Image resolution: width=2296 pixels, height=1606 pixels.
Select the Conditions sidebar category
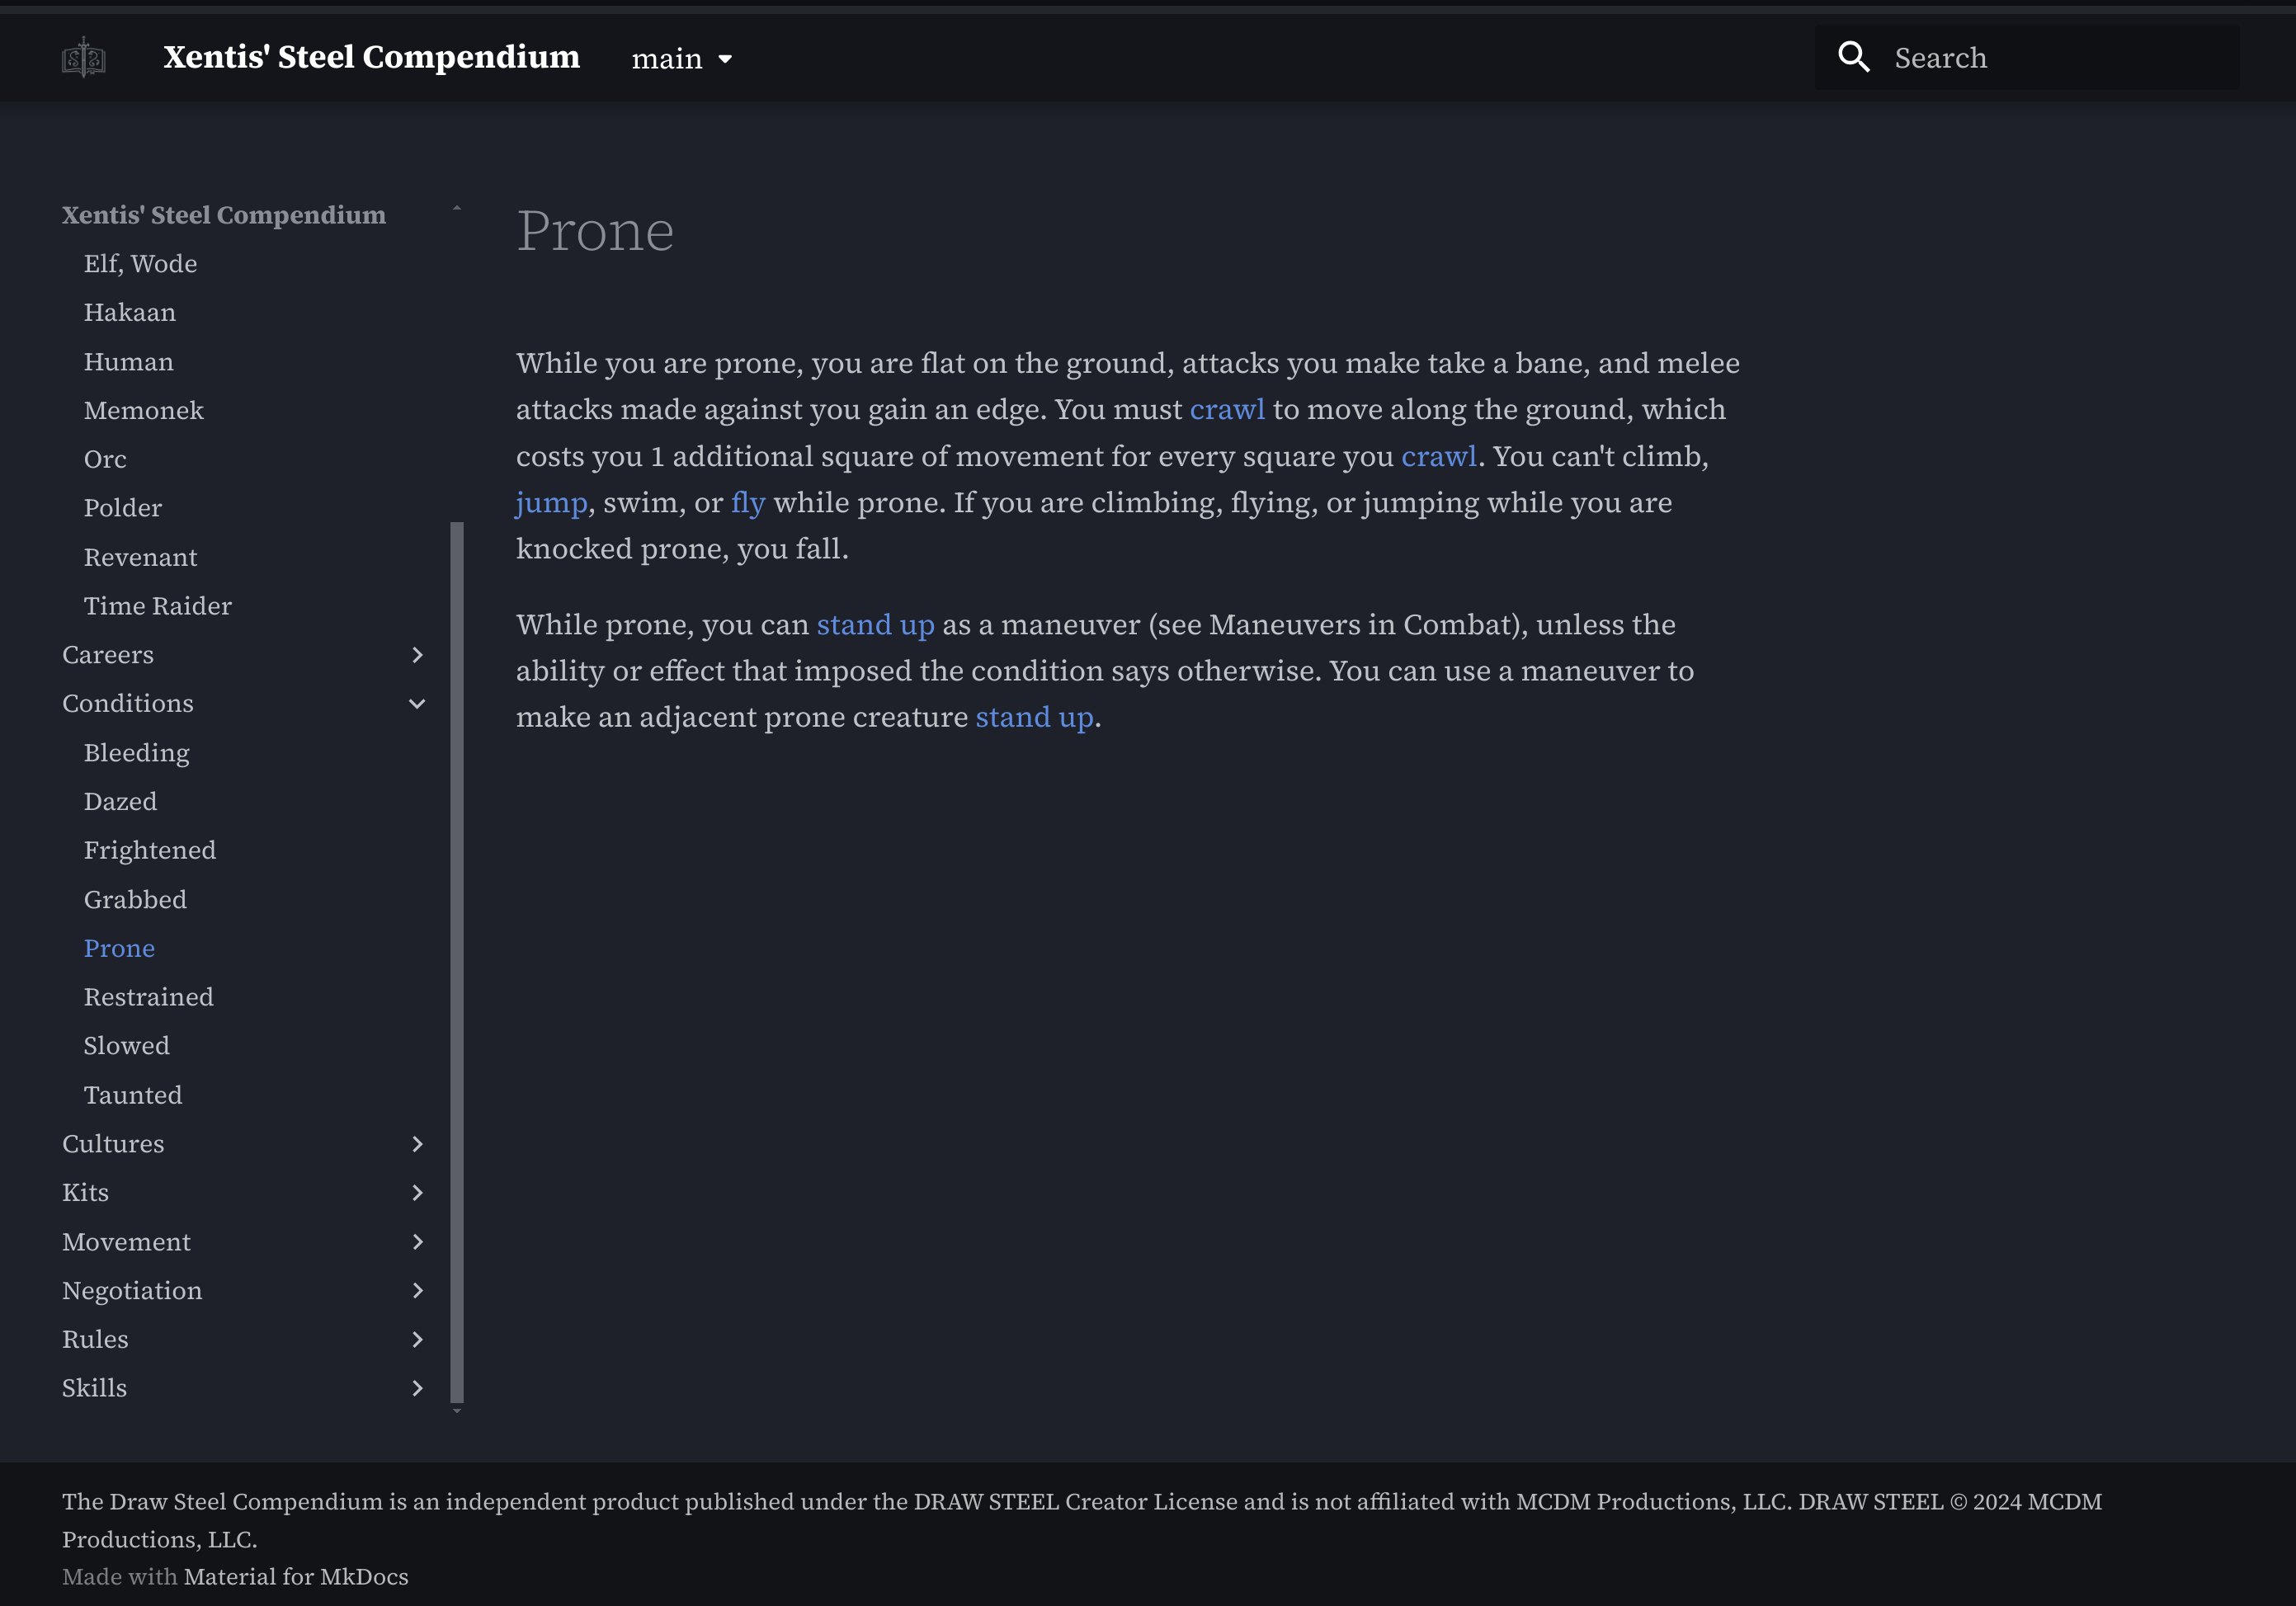pyautogui.click(x=127, y=703)
